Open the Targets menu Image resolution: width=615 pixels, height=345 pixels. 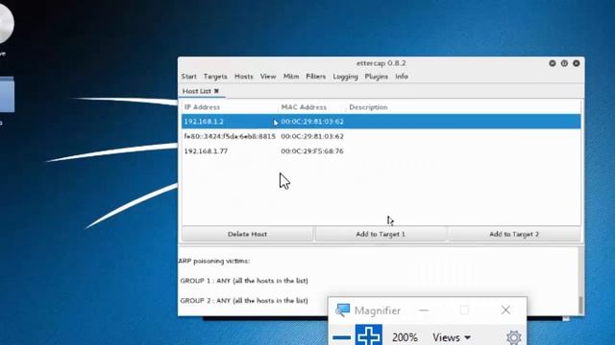pos(215,77)
